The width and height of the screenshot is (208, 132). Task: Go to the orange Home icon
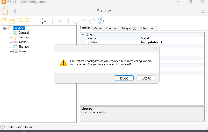5,11
